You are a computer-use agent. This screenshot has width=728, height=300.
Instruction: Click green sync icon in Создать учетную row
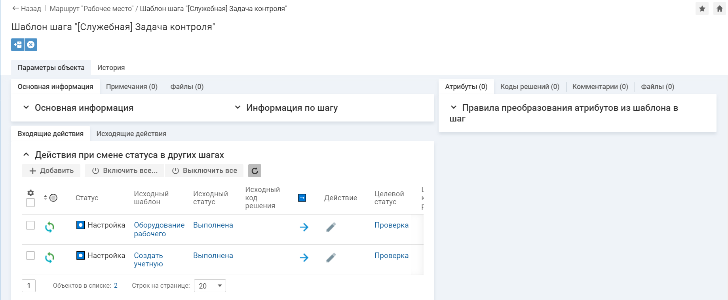pyautogui.click(x=49, y=258)
